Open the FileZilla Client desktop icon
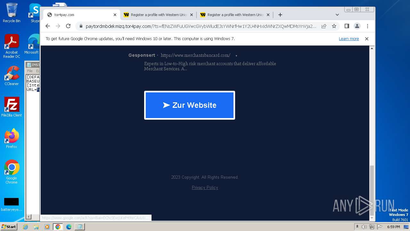The width and height of the screenshot is (410, 231). [x=12, y=107]
